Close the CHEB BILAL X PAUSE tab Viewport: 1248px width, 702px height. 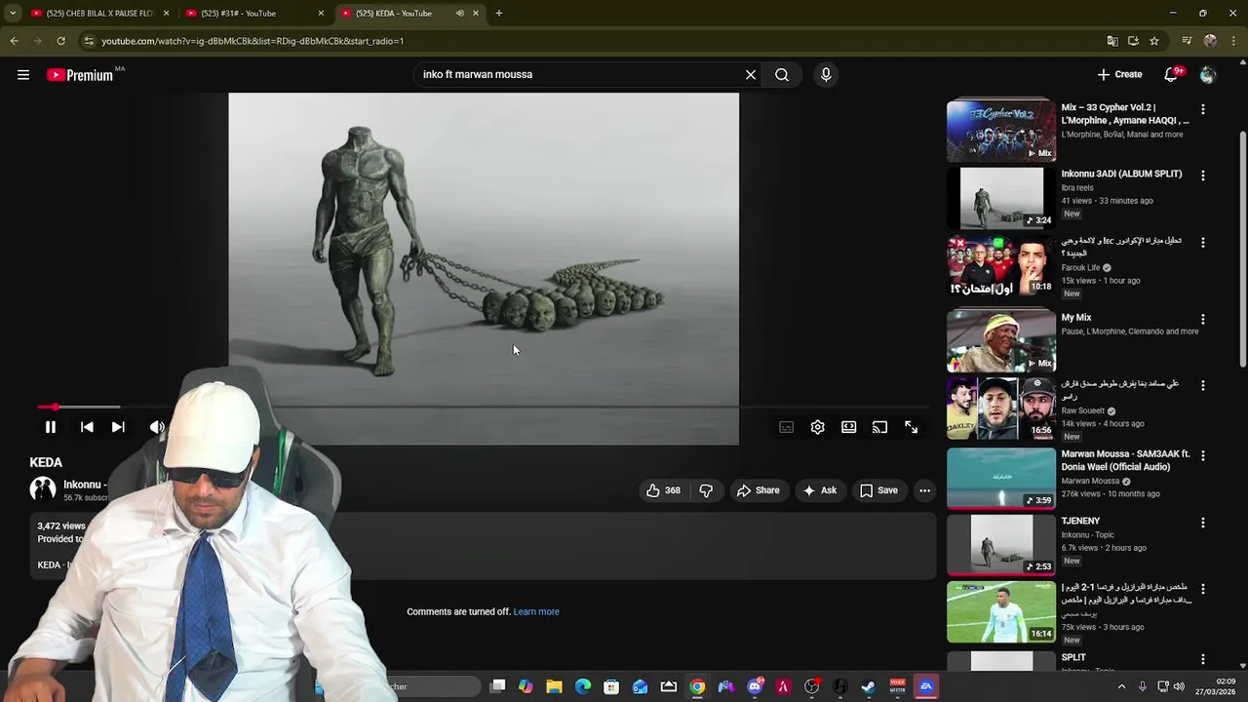tap(166, 14)
